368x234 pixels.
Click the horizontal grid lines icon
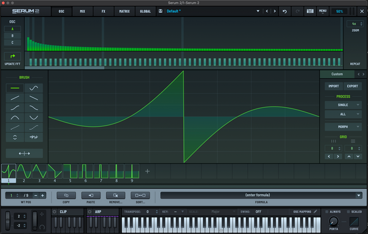[x=353, y=141]
